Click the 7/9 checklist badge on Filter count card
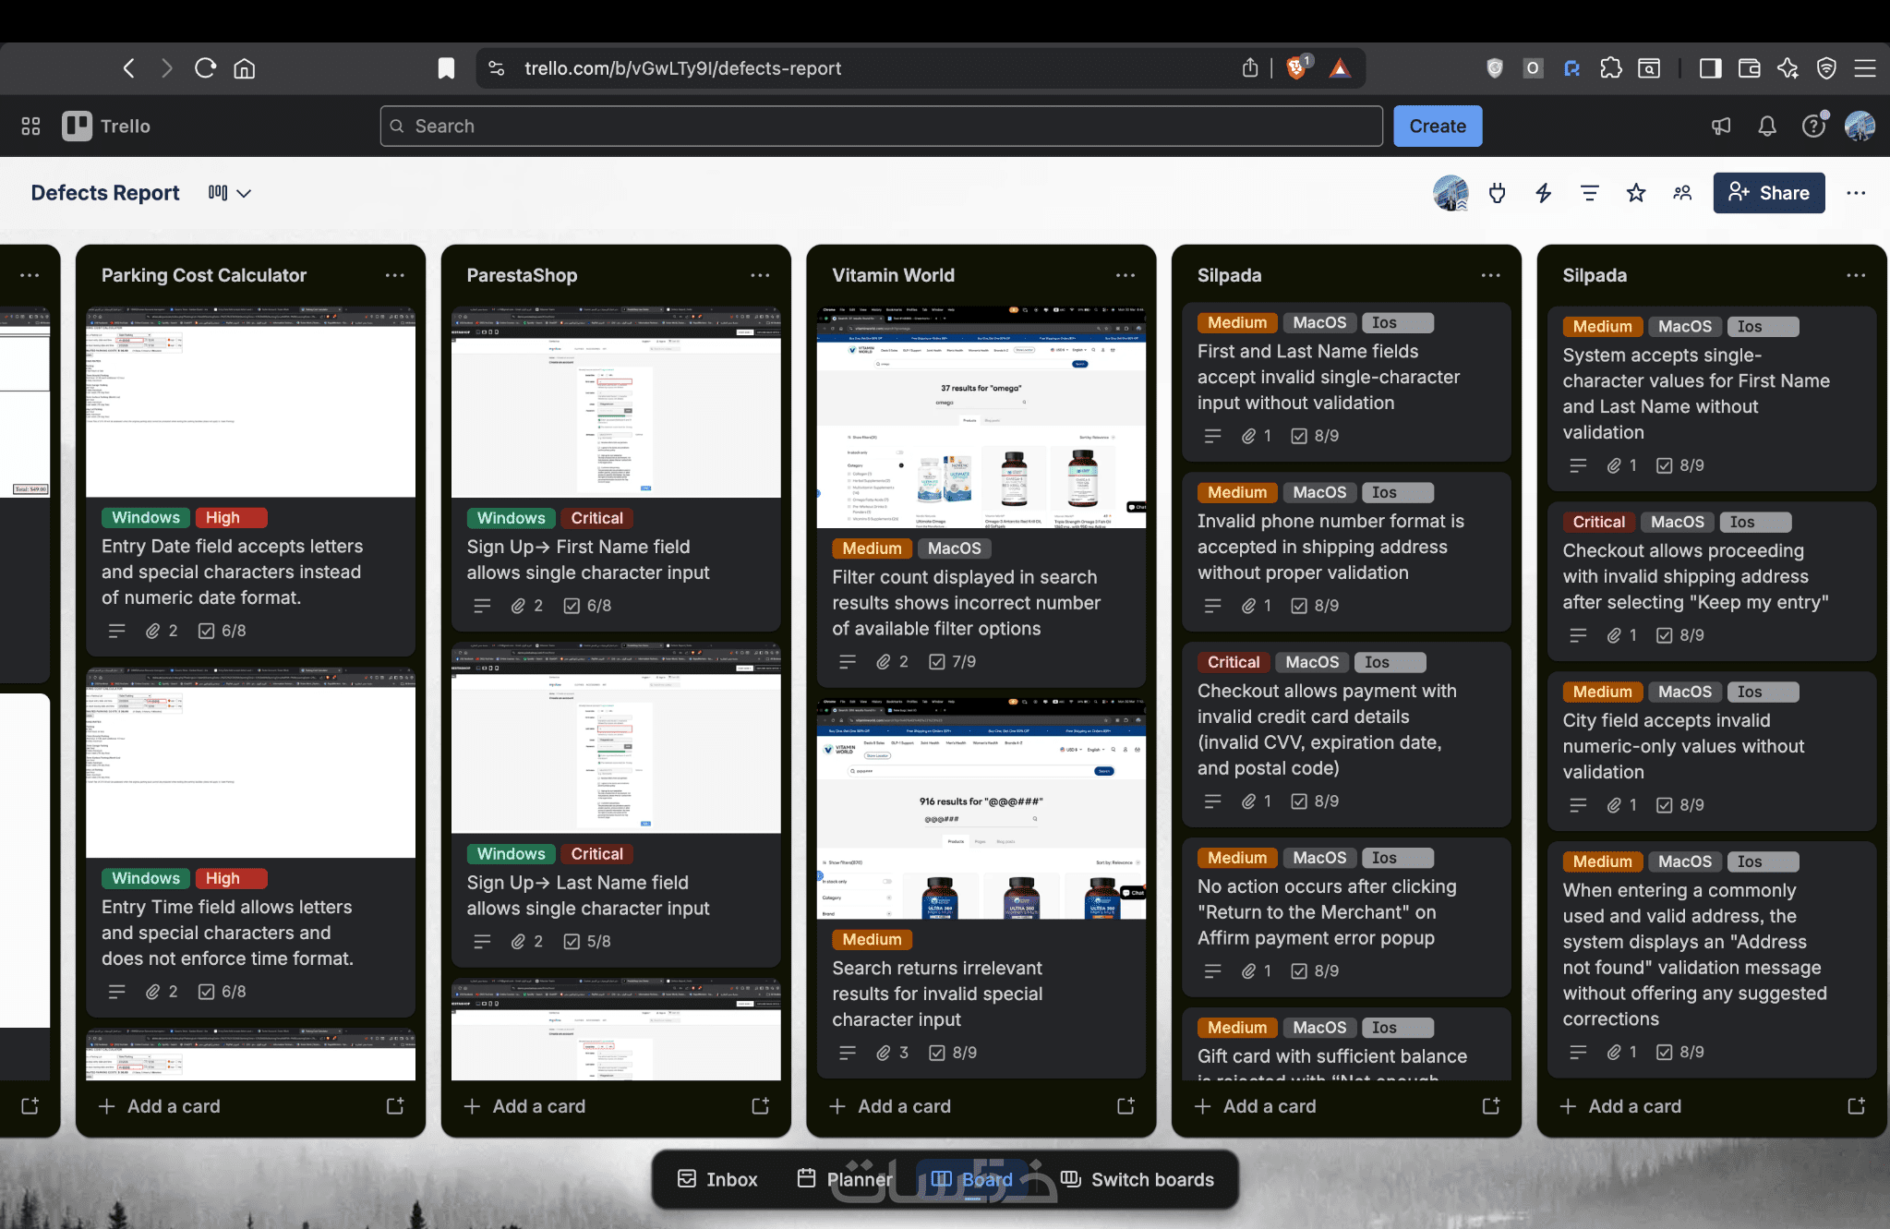The width and height of the screenshot is (1890, 1229). (952, 662)
